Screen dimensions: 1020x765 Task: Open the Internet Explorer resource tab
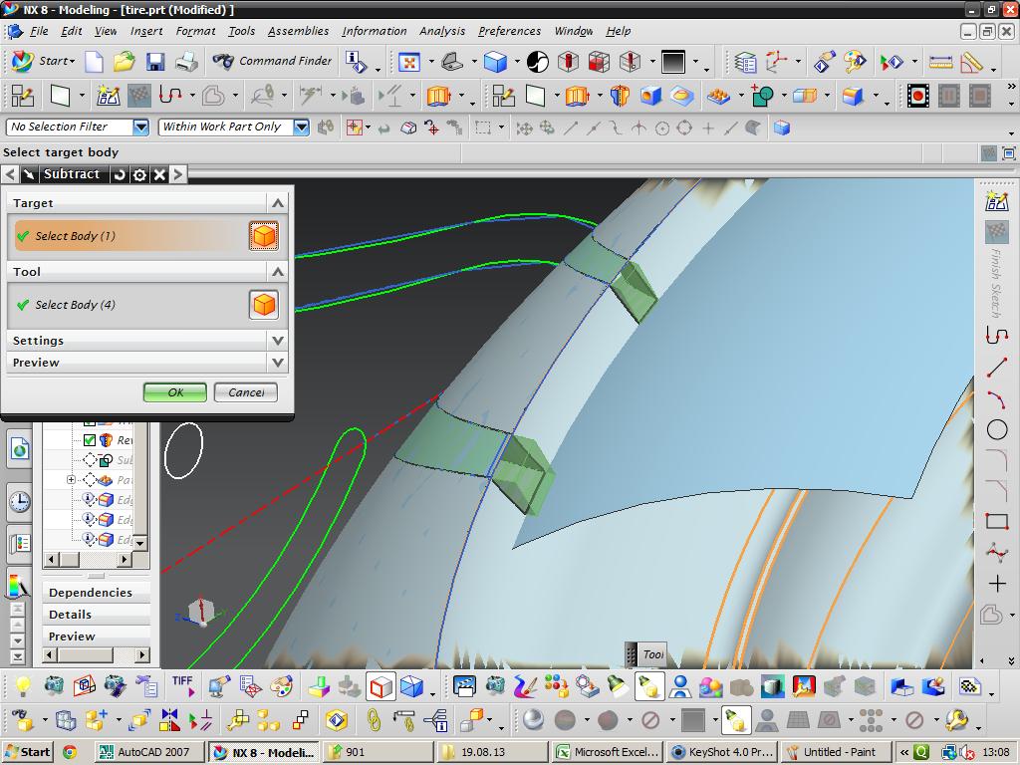tap(20, 449)
